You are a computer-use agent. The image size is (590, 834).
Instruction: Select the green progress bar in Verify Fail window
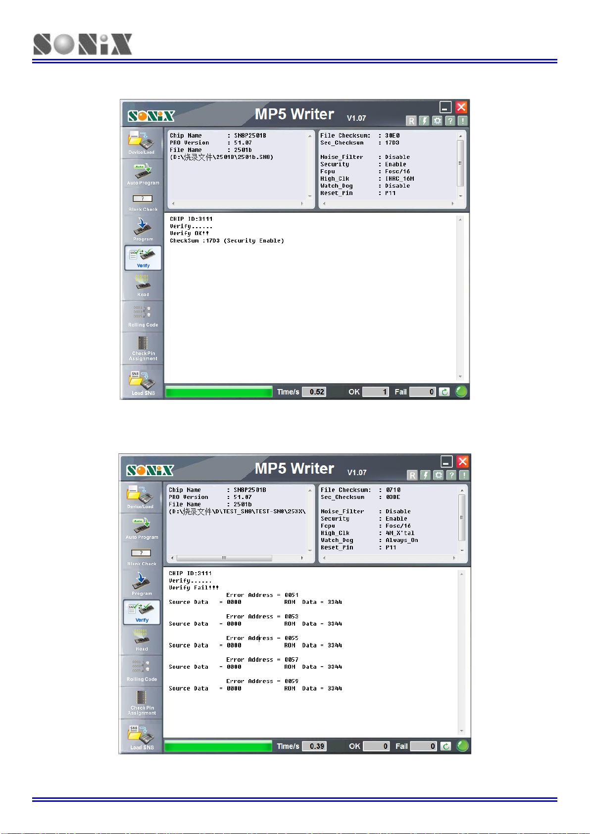218,746
